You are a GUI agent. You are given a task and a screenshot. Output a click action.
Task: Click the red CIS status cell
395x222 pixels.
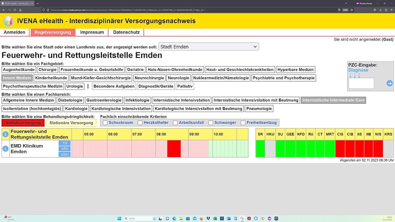[340, 149]
